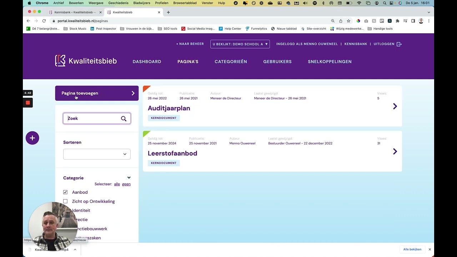The height and width of the screenshot is (257, 457).
Task: Click the Uitloggen logout icon
Action: [x=399, y=44]
